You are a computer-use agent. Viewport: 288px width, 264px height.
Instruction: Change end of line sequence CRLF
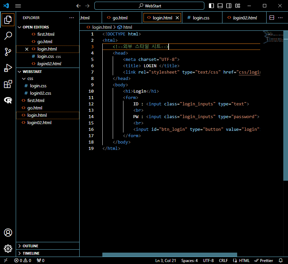click(x=223, y=260)
